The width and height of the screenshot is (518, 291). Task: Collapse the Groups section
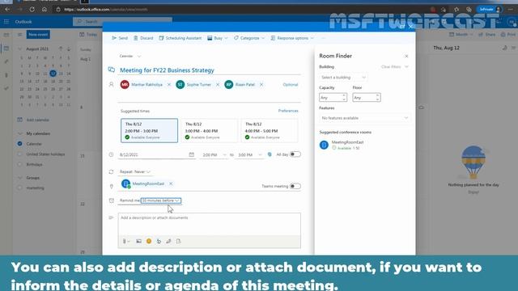(19, 178)
